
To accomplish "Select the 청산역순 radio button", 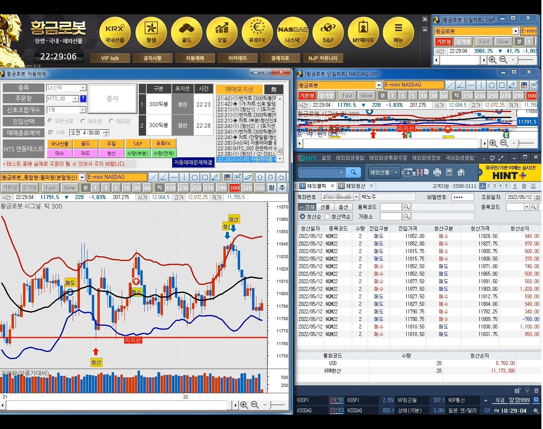I will [x=327, y=216].
